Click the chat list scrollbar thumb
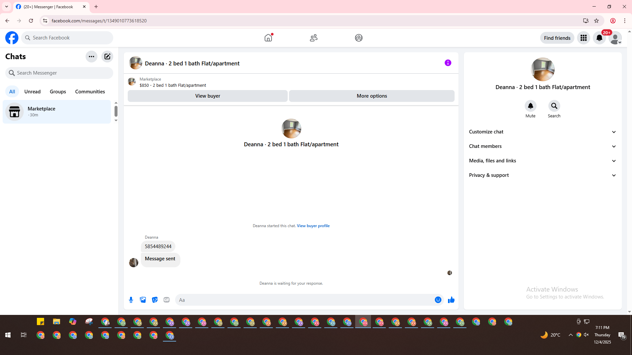 click(x=116, y=111)
